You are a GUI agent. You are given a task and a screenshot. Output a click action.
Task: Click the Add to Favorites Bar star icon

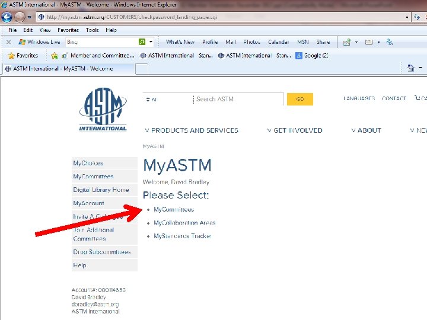[55, 56]
